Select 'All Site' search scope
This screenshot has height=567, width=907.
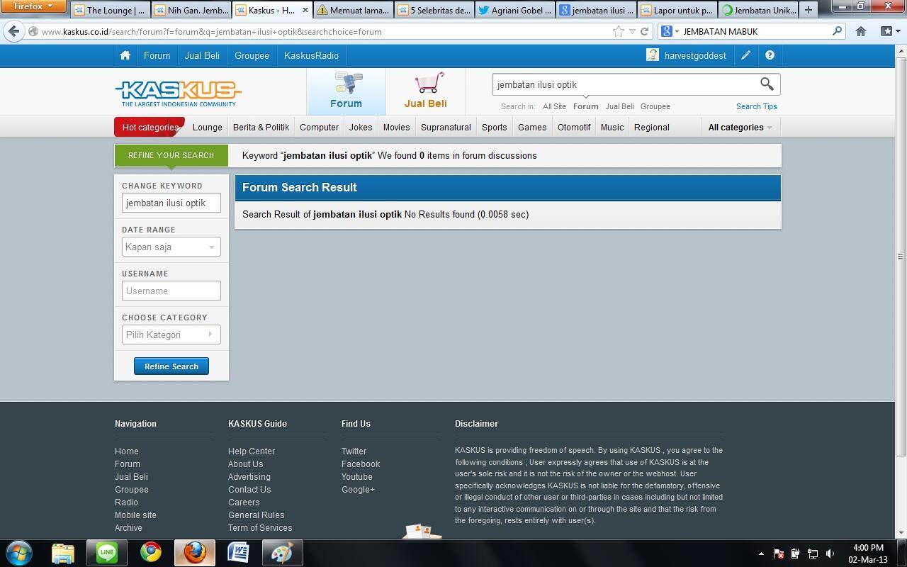pyautogui.click(x=554, y=106)
